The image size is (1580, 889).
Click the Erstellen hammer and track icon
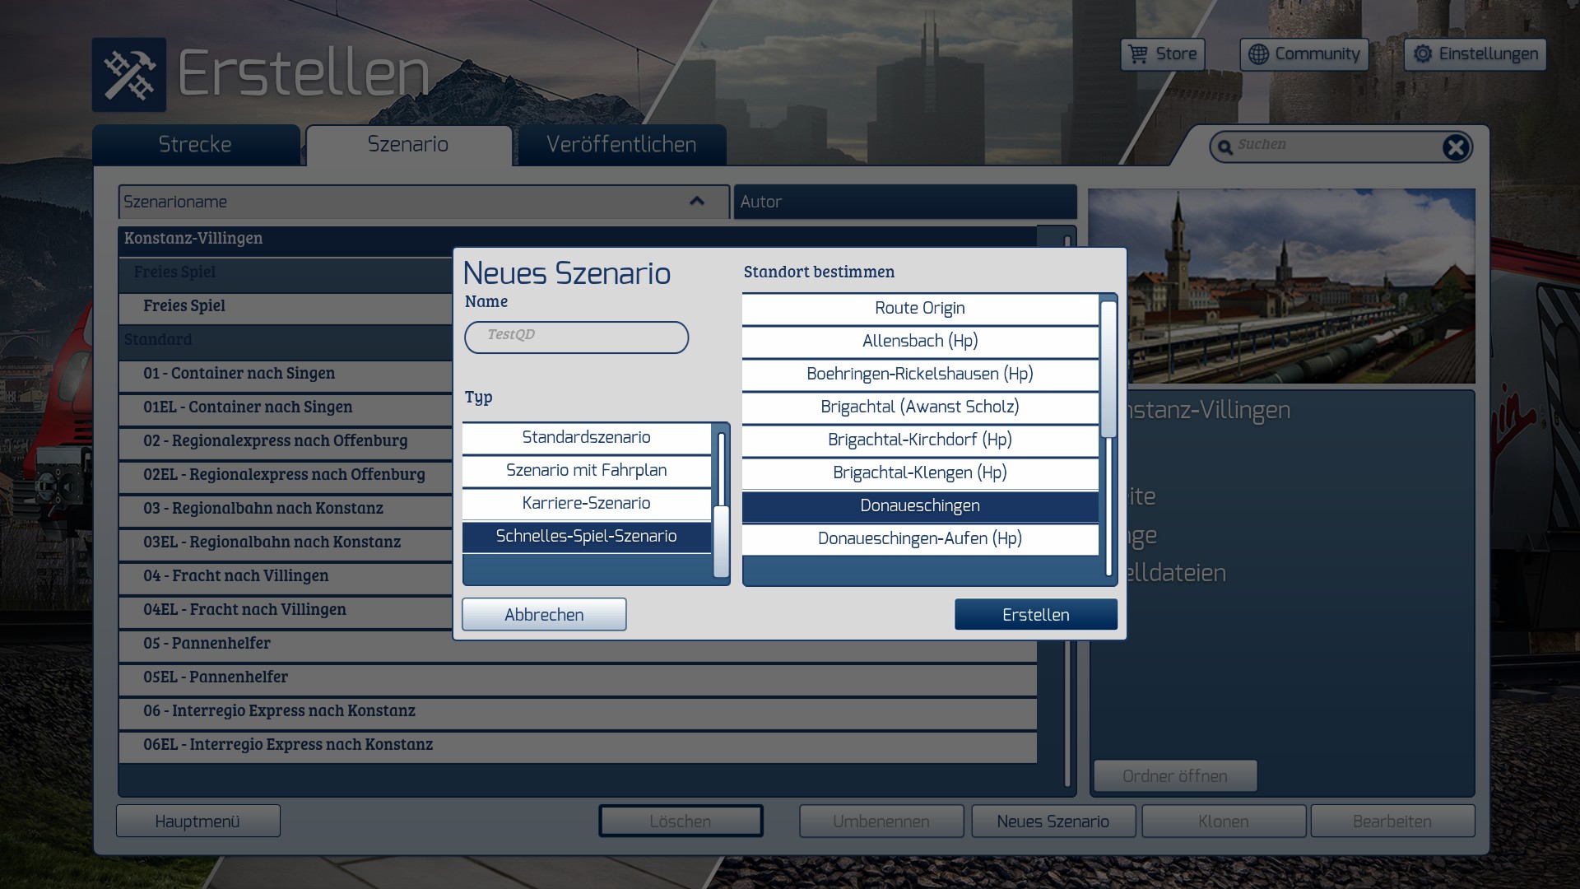(129, 75)
